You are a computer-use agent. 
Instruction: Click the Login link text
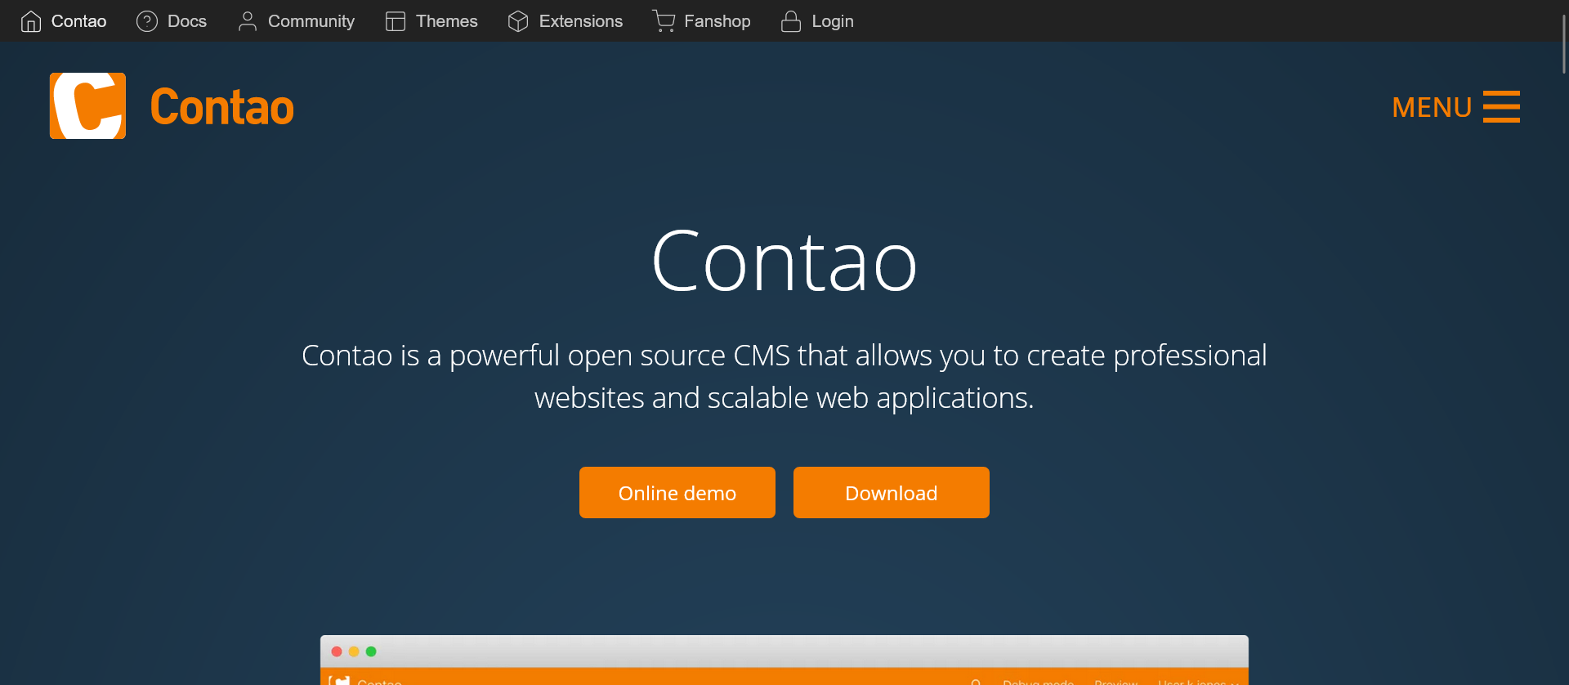tap(833, 21)
